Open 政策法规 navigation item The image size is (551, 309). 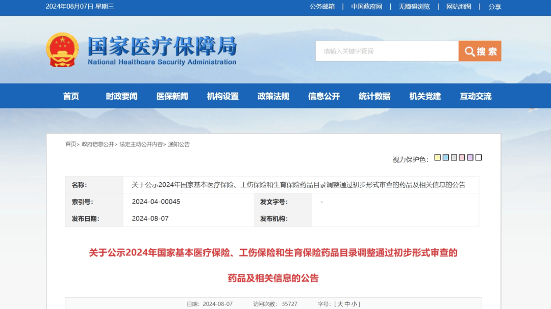[273, 96]
